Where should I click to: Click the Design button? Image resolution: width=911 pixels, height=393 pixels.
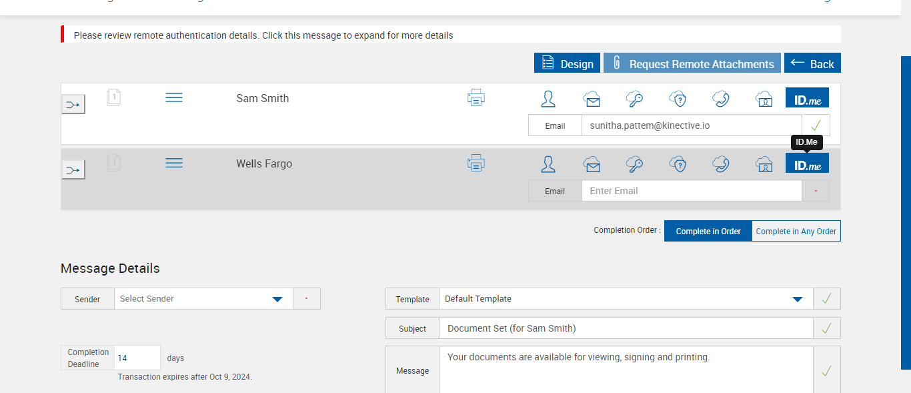point(567,63)
